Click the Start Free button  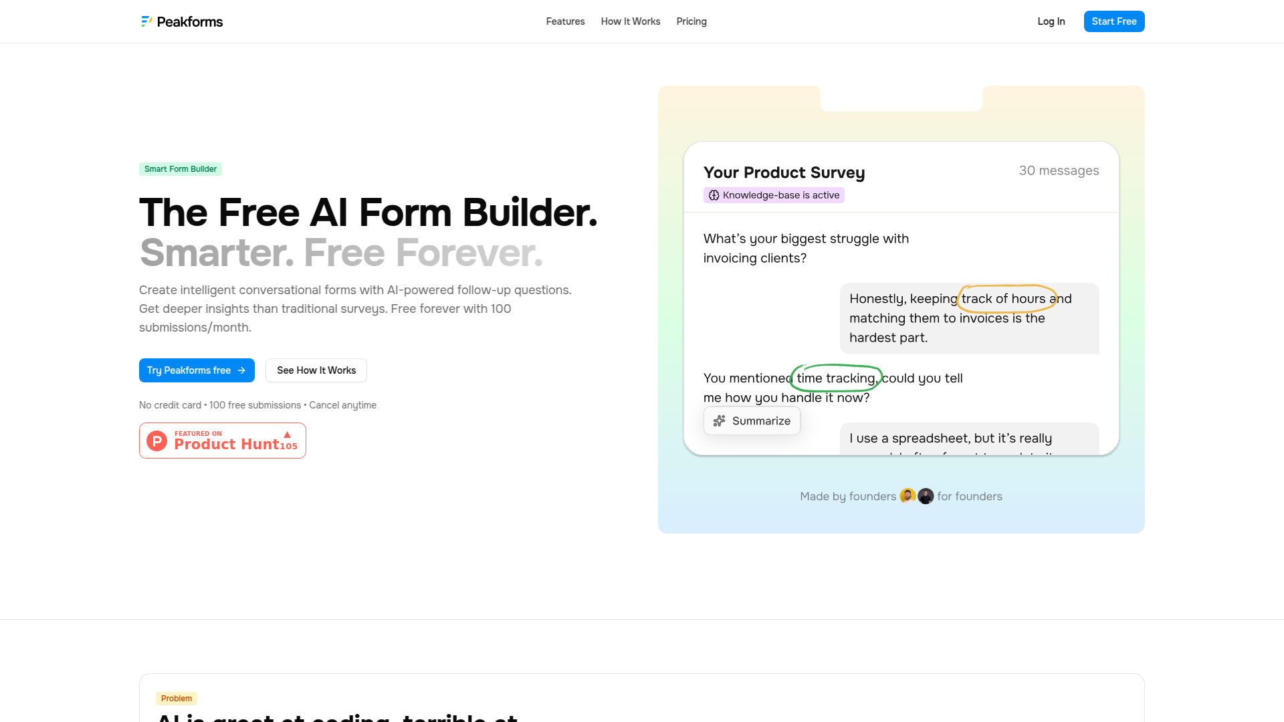coord(1114,21)
